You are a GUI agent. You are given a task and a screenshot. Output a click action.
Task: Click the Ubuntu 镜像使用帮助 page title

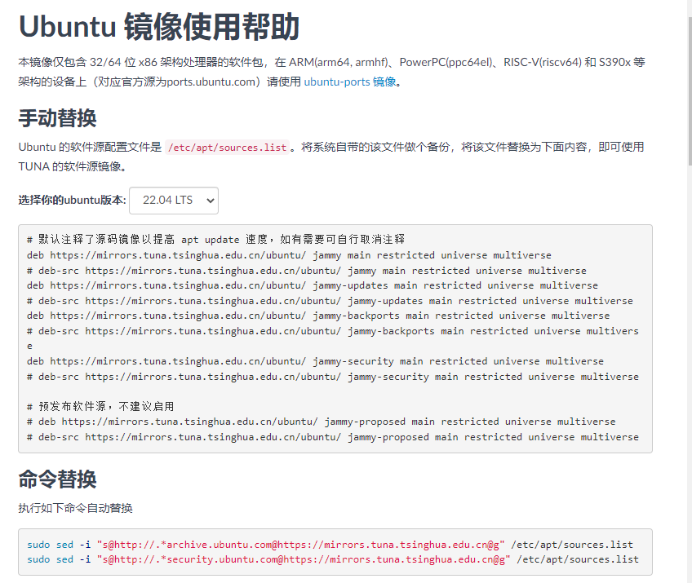pos(159,28)
